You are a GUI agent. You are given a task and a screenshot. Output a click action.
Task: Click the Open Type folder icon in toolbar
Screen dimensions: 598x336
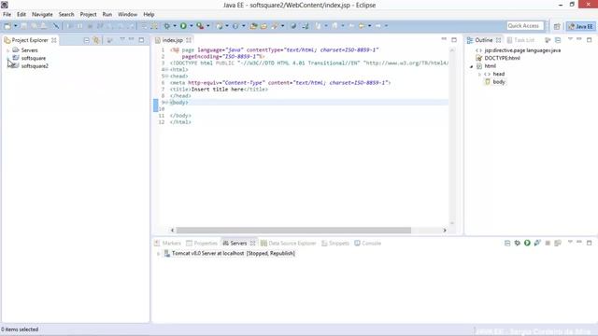point(253,26)
